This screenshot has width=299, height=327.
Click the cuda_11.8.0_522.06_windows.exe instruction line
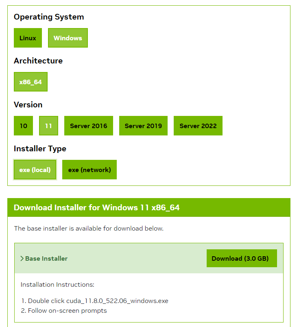point(98,301)
